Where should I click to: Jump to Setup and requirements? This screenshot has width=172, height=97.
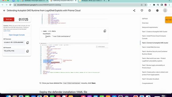(150, 27)
